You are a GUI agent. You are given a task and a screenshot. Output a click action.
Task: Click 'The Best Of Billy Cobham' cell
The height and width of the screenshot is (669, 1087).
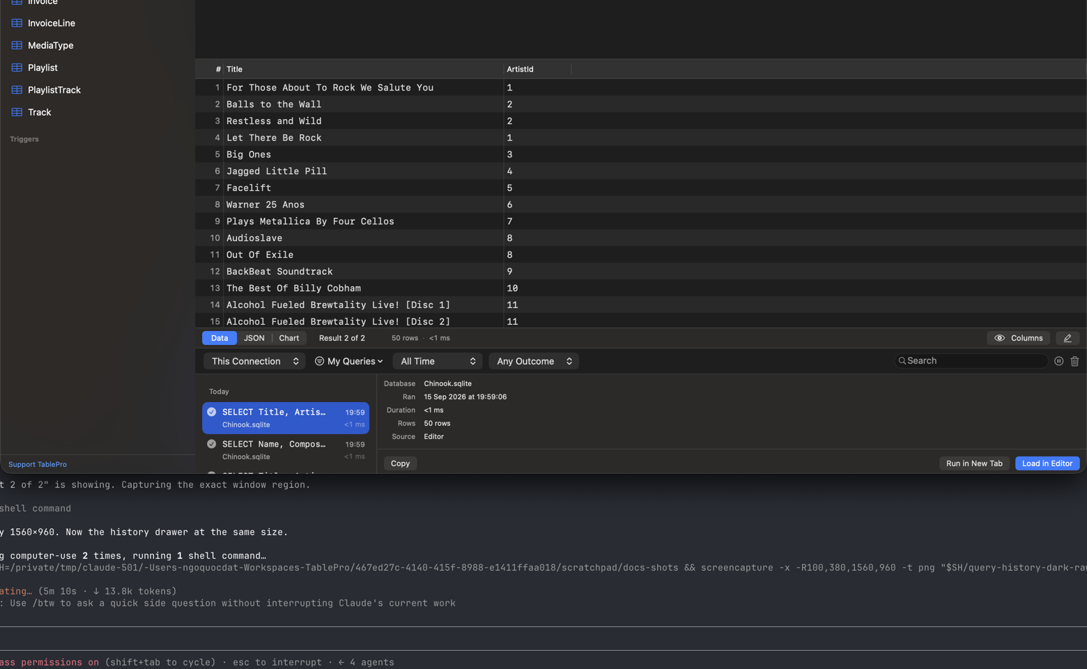coord(363,289)
